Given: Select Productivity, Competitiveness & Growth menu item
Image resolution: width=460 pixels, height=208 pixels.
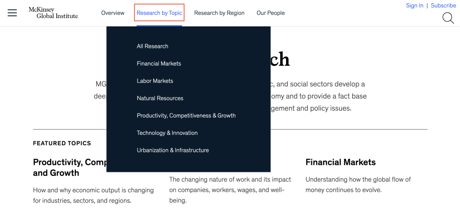Looking at the screenshot, I should pyautogui.click(x=186, y=116).
